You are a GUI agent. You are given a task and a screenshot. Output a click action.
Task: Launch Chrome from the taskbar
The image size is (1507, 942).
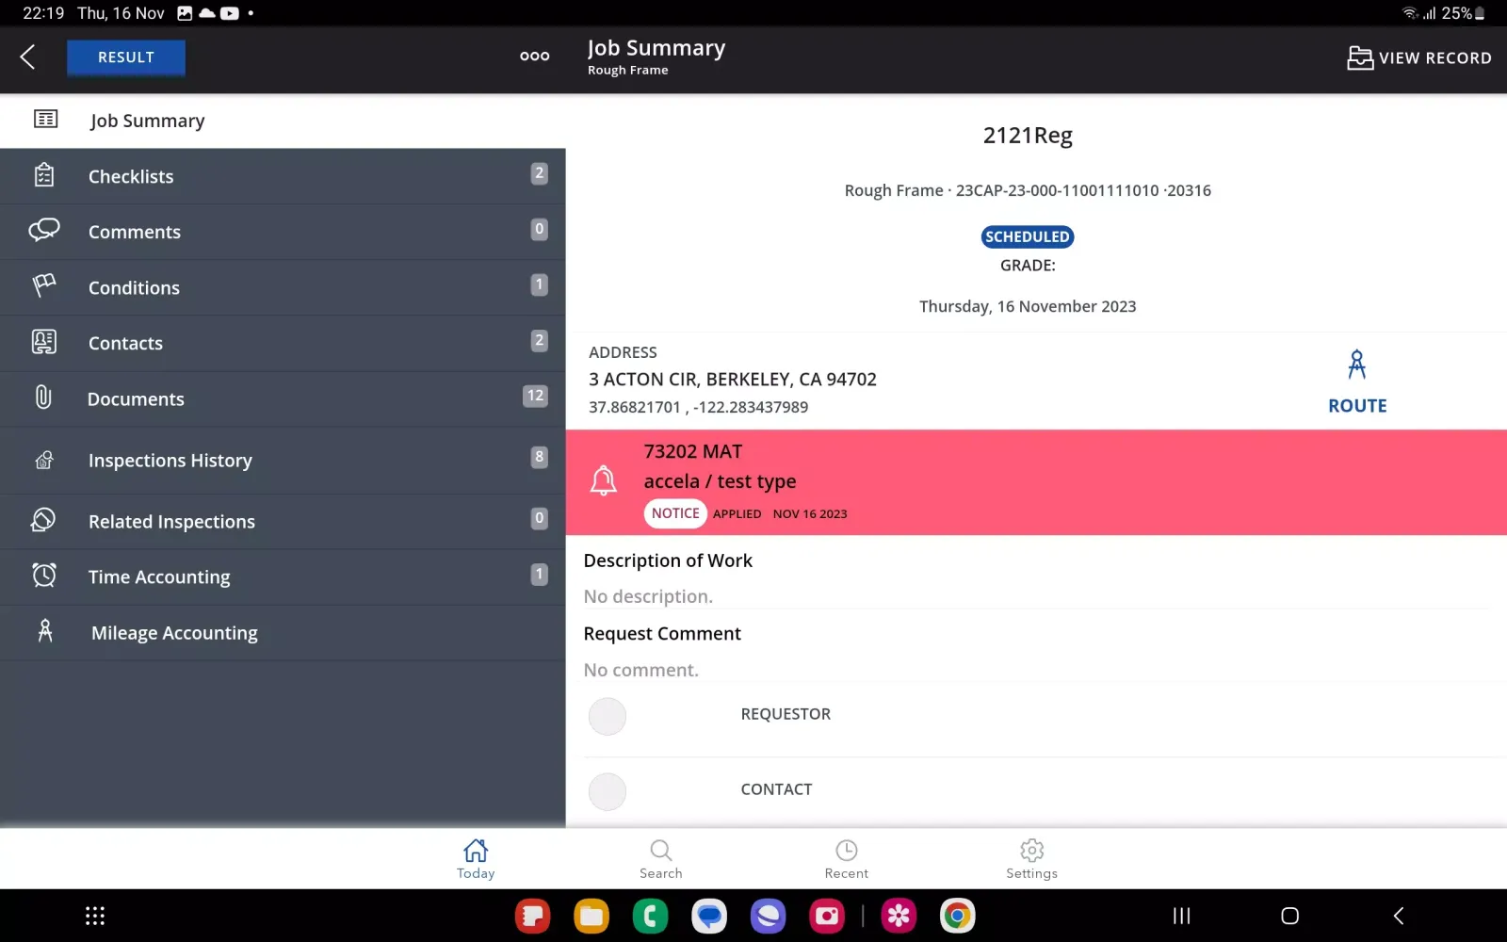pyautogui.click(x=957, y=916)
